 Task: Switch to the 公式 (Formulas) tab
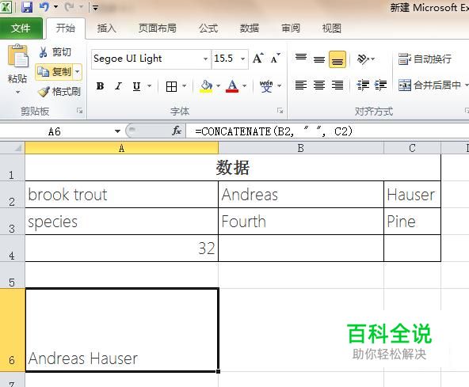pyautogui.click(x=208, y=28)
